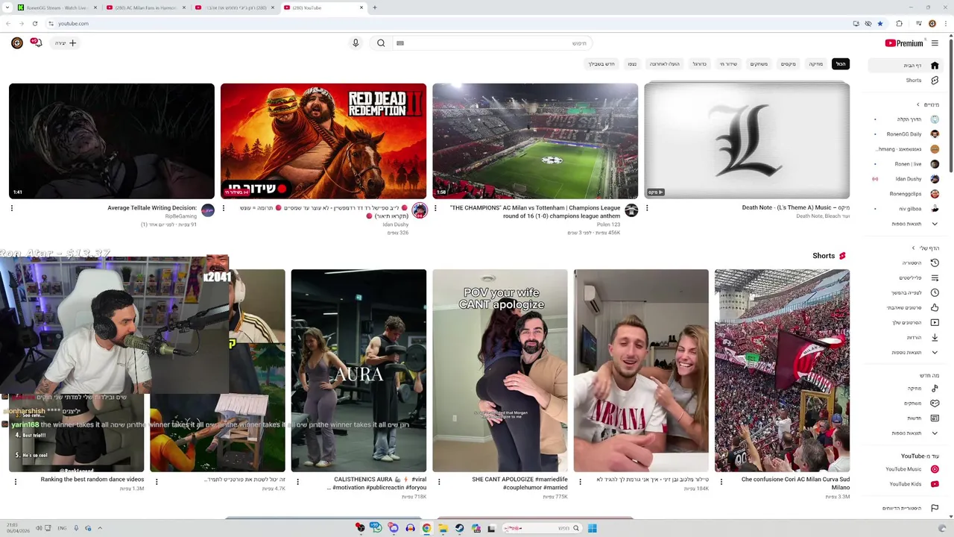
Task: Open the You (הדף שלי) section chevron
Action: [x=914, y=248]
